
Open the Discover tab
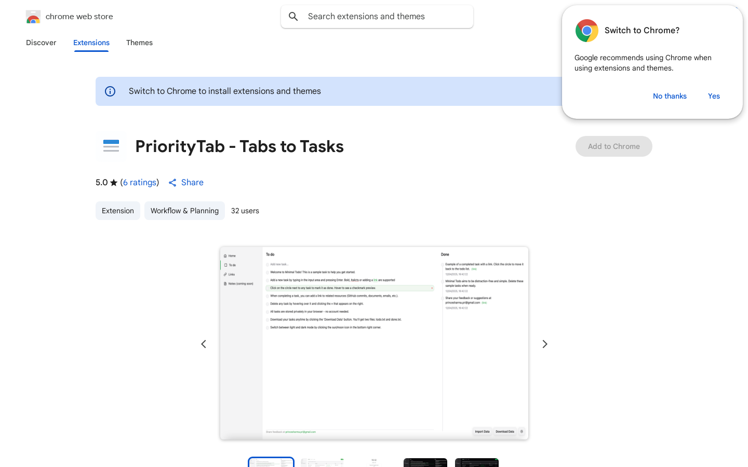click(x=41, y=43)
